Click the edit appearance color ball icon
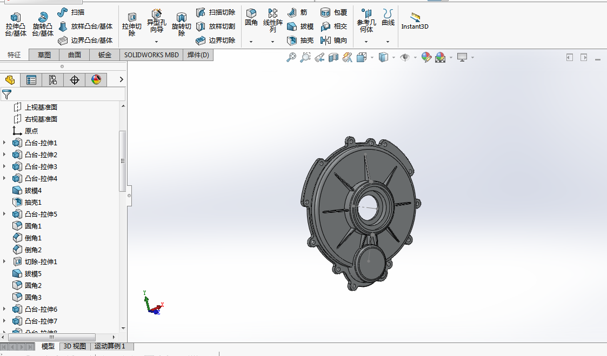 pyautogui.click(x=426, y=57)
